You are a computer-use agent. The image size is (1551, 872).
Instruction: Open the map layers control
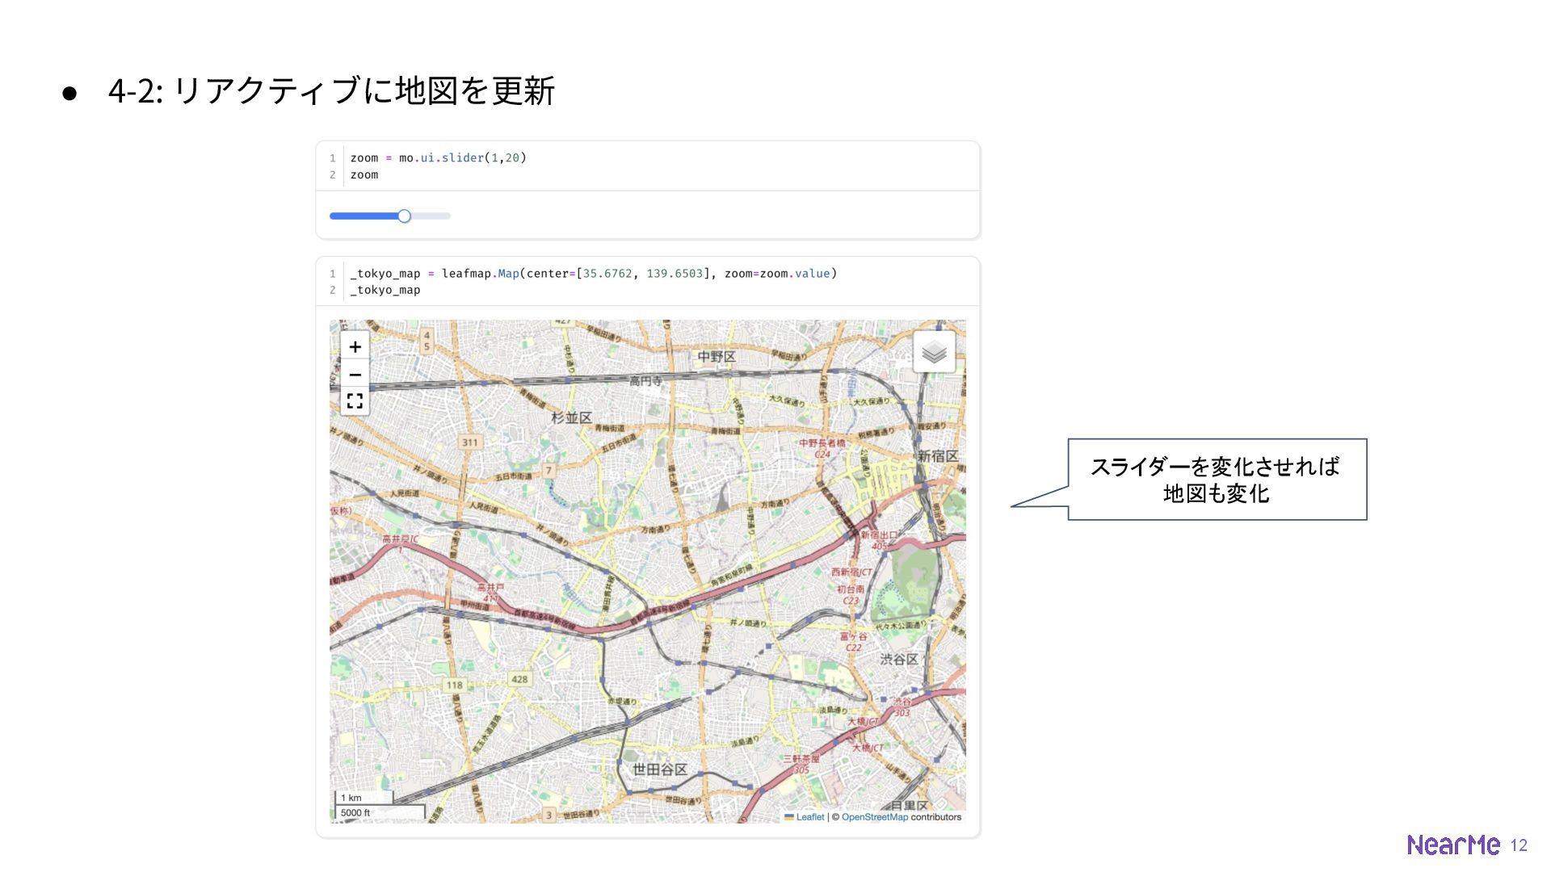pos(934,352)
